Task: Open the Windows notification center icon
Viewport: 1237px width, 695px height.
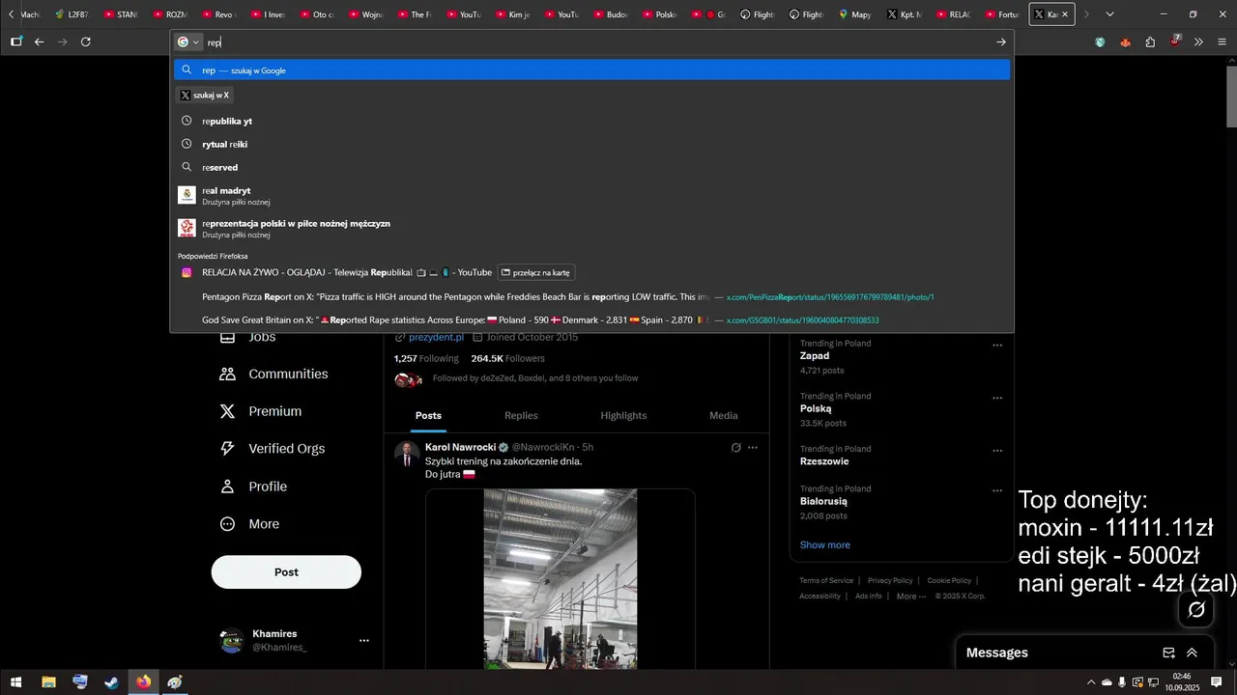Action: tap(1217, 682)
